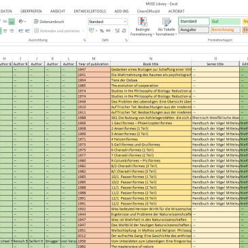Viewport: 248px width, 248px height.
Task: Open Als Tabelle formatieren gallery
Action: click(x=166, y=26)
